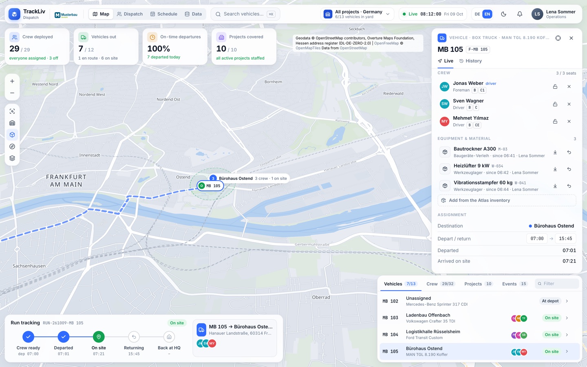This screenshot has width=587, height=367.
Task: Expand the MB 103 Ladenbau Offenbach chevron
Action: (567, 318)
